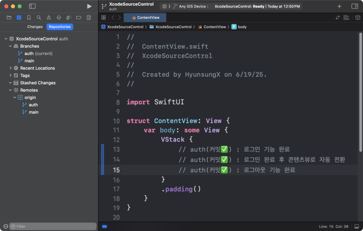Screen dimensions: 363x231
Task: Expand the Tags group
Action: [x=10, y=75]
